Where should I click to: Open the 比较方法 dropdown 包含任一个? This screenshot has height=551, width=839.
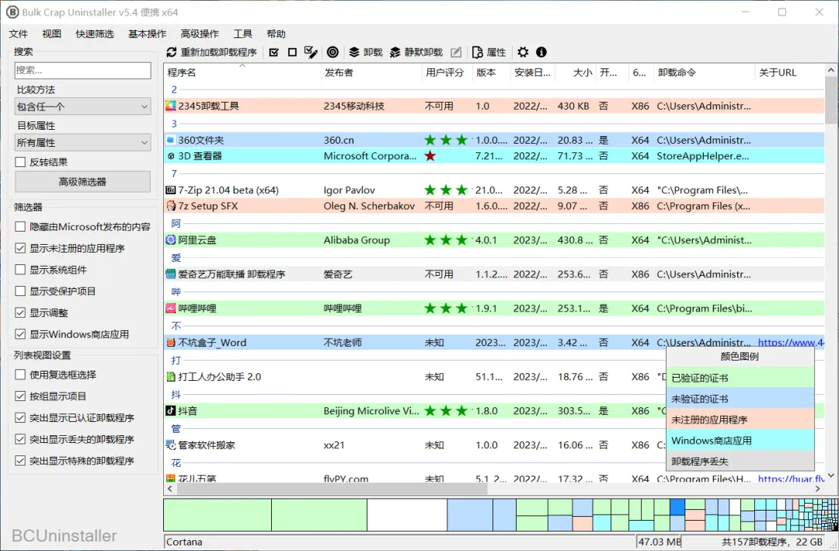click(x=83, y=106)
